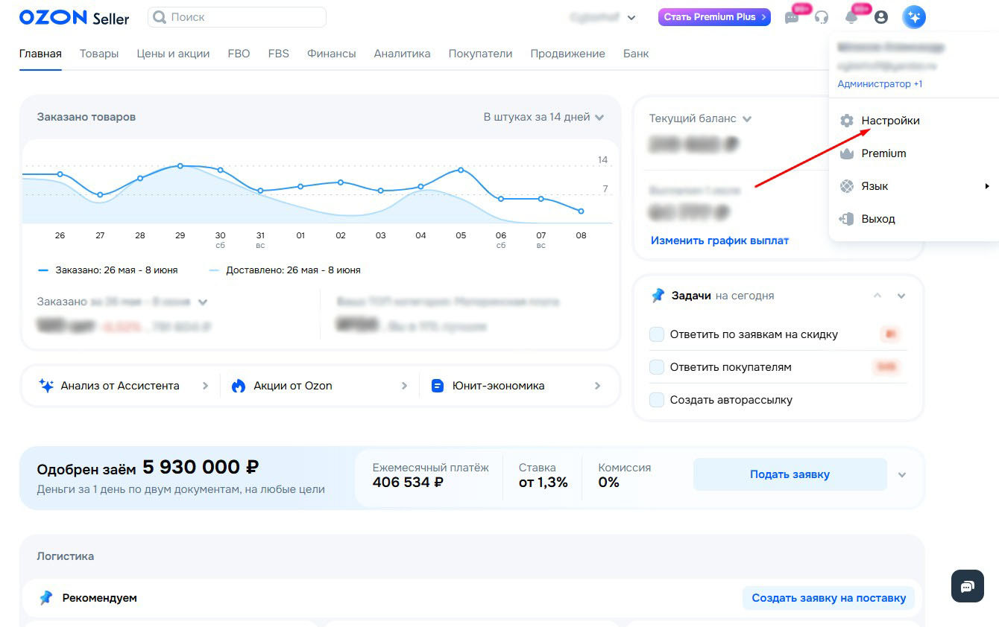The image size is (999, 627).
Task: Open floating chat widget button
Action: (x=968, y=586)
